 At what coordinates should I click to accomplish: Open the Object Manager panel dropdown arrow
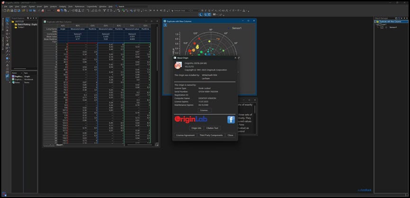[401, 18]
